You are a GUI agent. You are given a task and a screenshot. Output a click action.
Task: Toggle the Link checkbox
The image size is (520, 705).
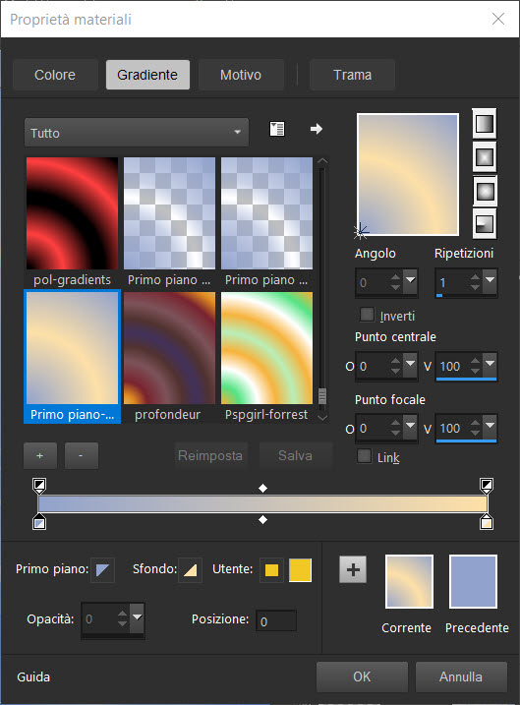pos(364,456)
